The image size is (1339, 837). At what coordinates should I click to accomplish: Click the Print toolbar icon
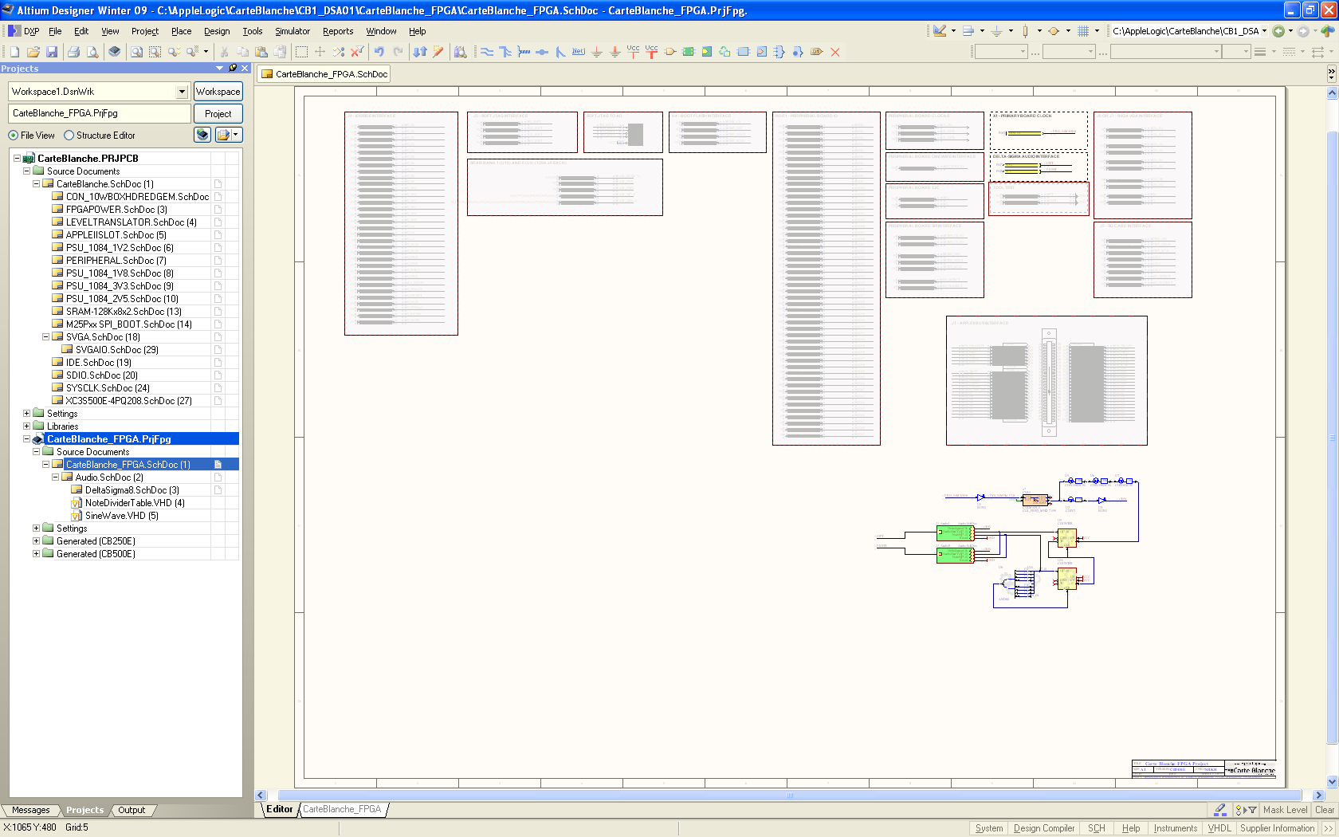(73, 52)
